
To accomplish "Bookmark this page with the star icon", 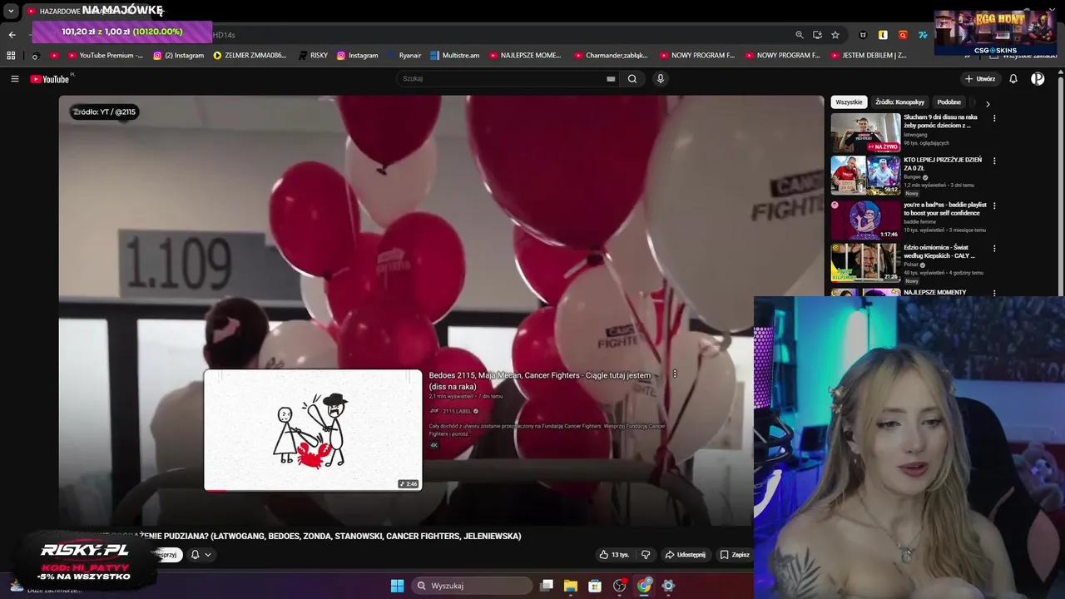I will [835, 35].
